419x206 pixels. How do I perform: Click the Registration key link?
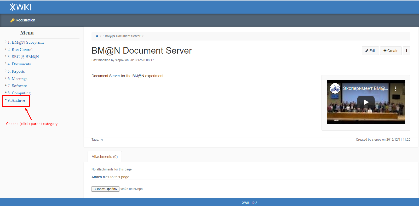(23, 20)
